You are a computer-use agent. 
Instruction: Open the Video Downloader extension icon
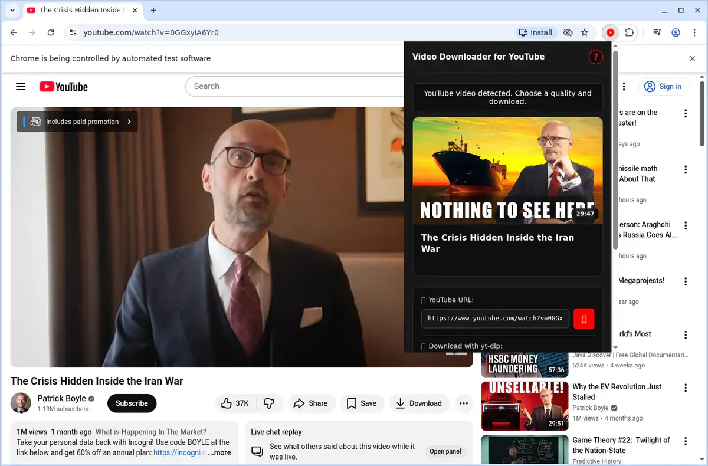(x=611, y=33)
